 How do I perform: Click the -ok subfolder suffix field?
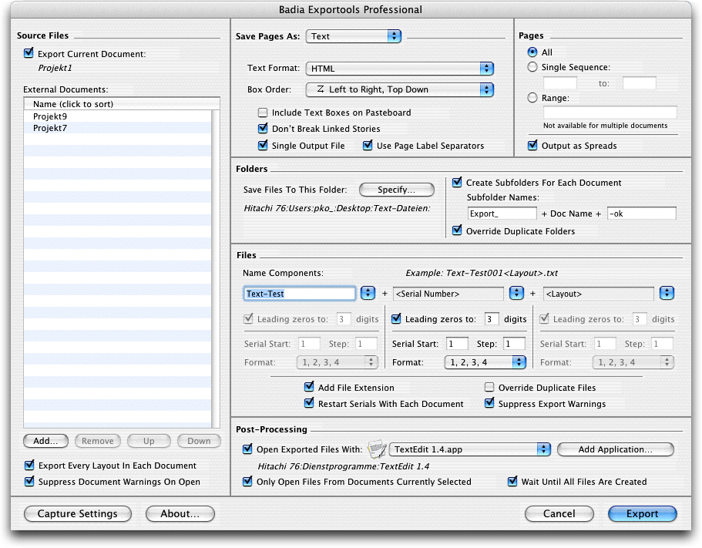pos(642,213)
